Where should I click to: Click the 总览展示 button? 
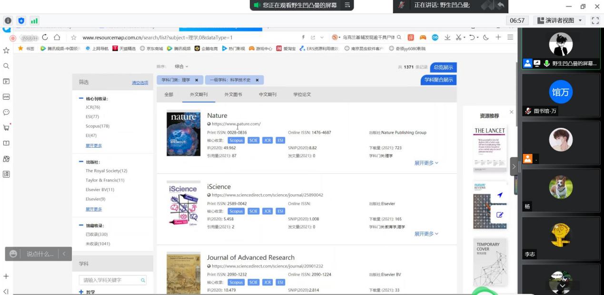(x=443, y=67)
